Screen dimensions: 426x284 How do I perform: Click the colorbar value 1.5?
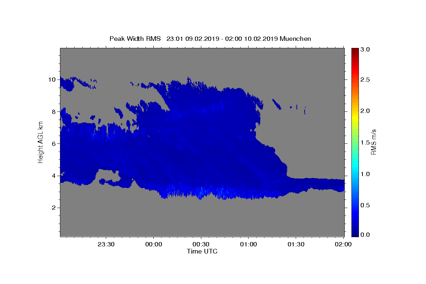point(366,143)
